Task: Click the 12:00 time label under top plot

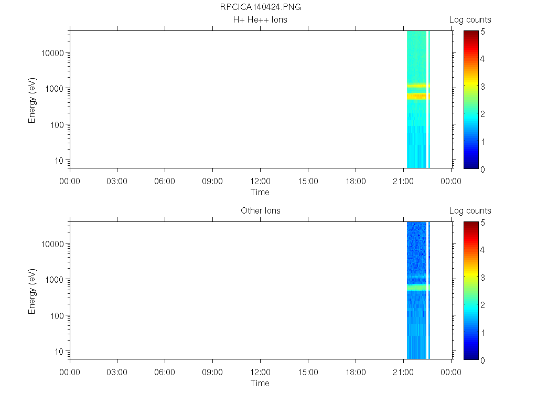Action: tap(260, 181)
